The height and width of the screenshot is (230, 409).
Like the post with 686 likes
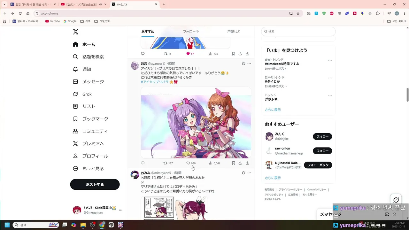tap(191, 163)
